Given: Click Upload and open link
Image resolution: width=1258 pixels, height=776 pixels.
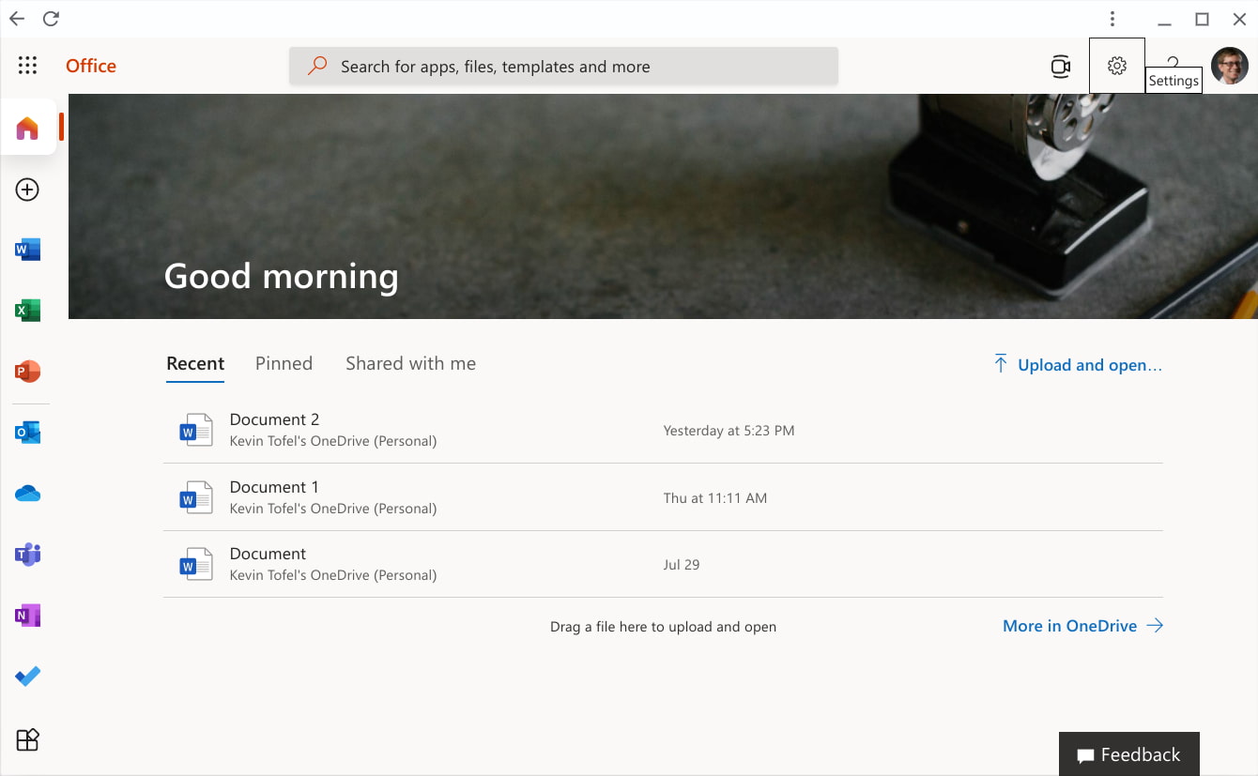Looking at the screenshot, I should tap(1078, 365).
